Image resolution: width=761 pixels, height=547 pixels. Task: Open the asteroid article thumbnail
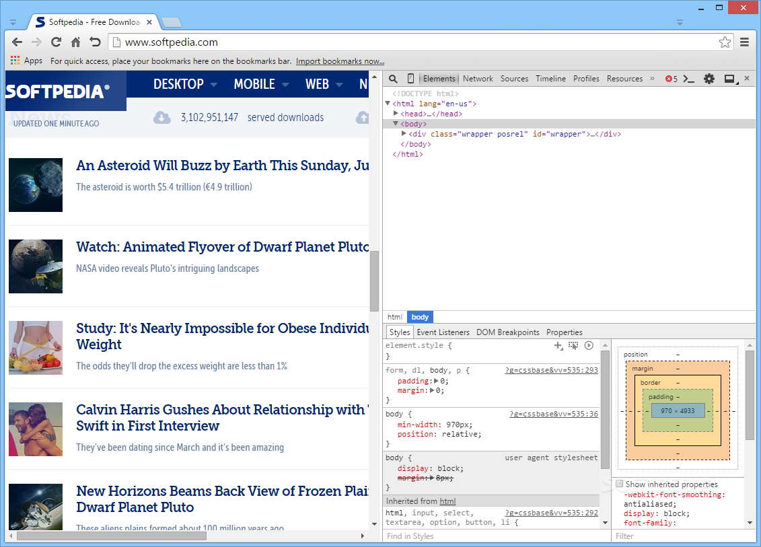coord(36,185)
